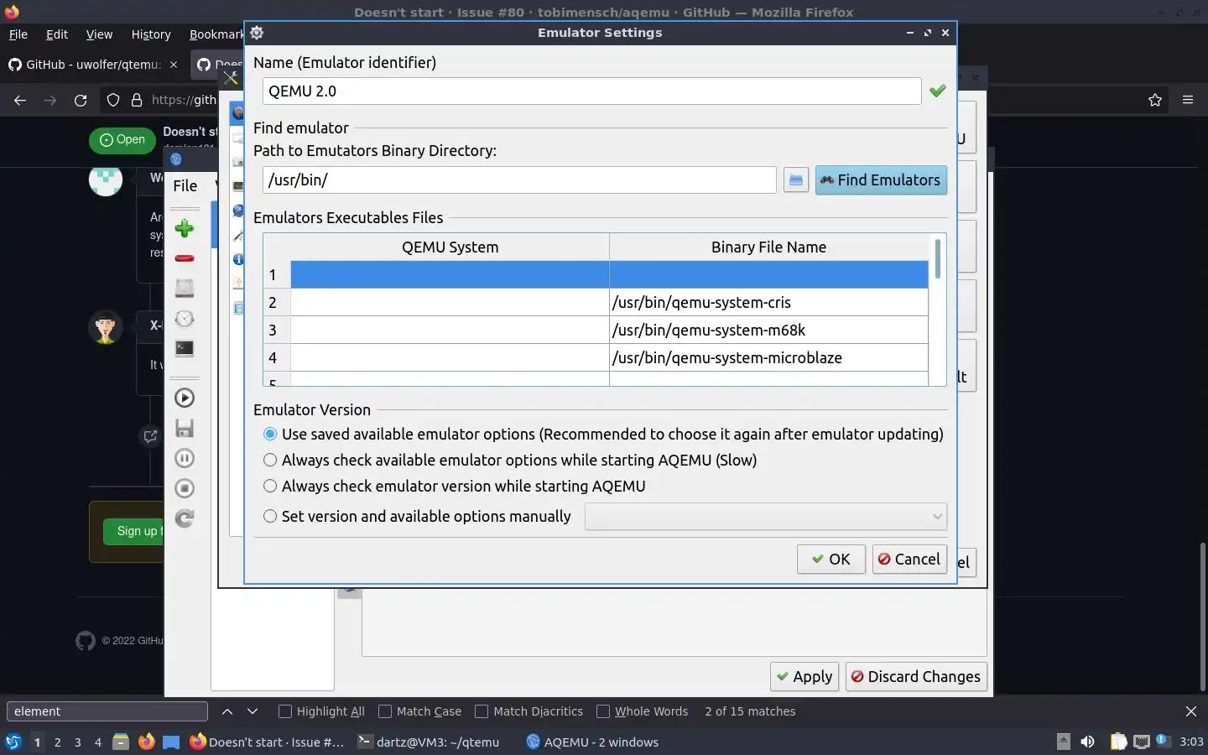Viewport: 1208px width, 755px height.
Task: Click Find Emulators button
Action: 881,180
